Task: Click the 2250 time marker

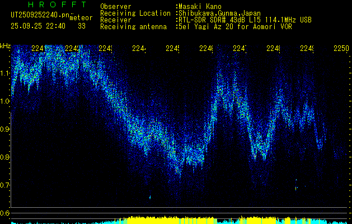Action: click(x=340, y=49)
